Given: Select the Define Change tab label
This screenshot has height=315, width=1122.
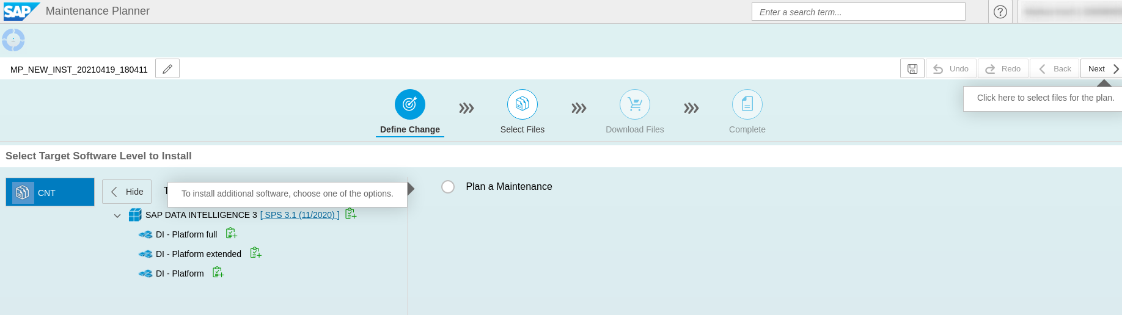Looking at the screenshot, I should point(410,129).
